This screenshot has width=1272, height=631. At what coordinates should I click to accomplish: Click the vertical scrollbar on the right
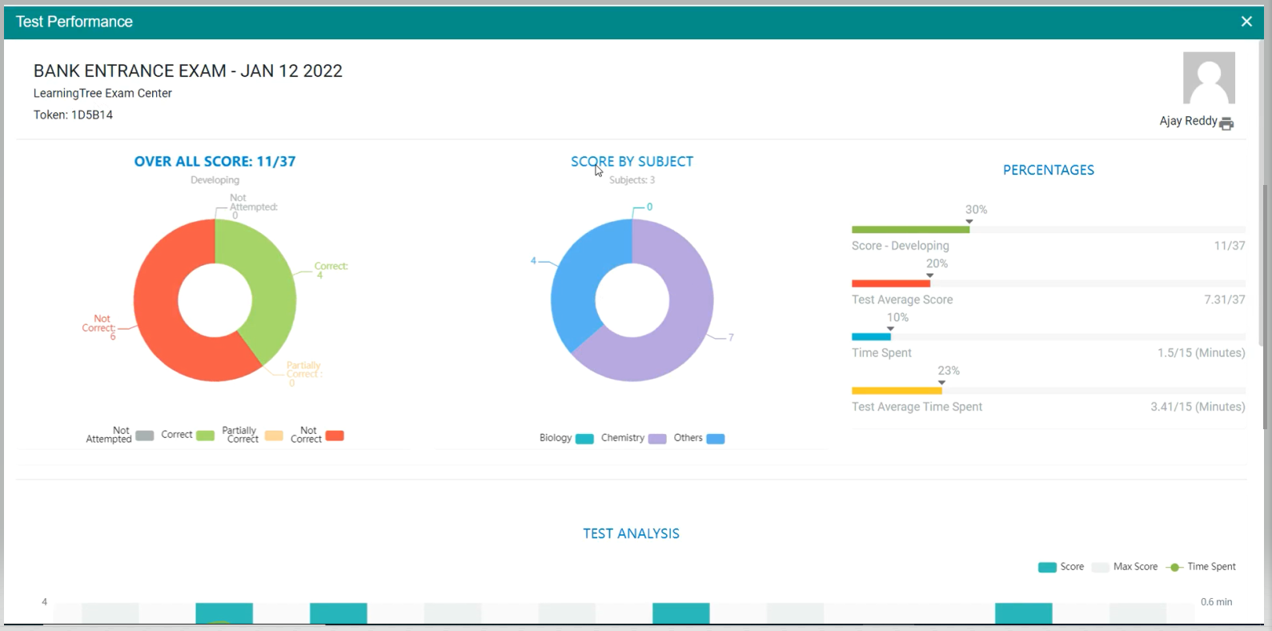click(1264, 264)
